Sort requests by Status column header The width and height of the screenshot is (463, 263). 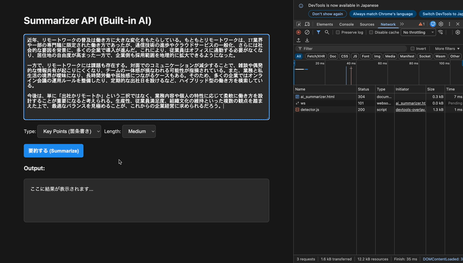pyautogui.click(x=366, y=89)
